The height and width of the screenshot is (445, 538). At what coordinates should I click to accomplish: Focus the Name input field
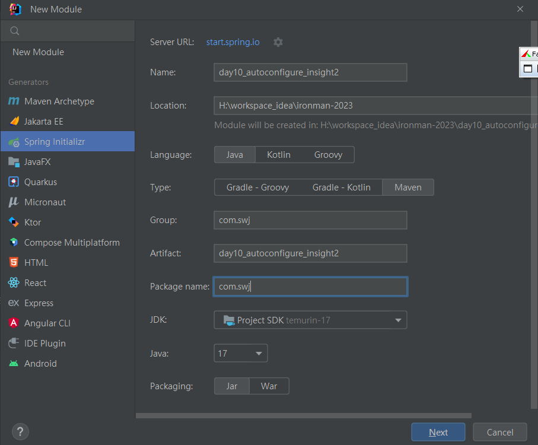(310, 72)
